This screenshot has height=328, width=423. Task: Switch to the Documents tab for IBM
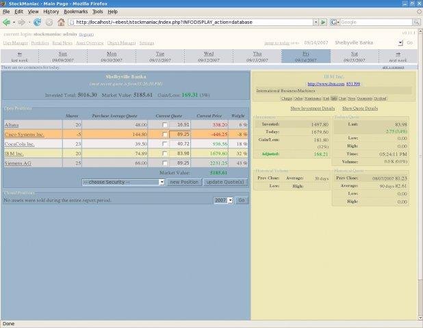(364, 98)
